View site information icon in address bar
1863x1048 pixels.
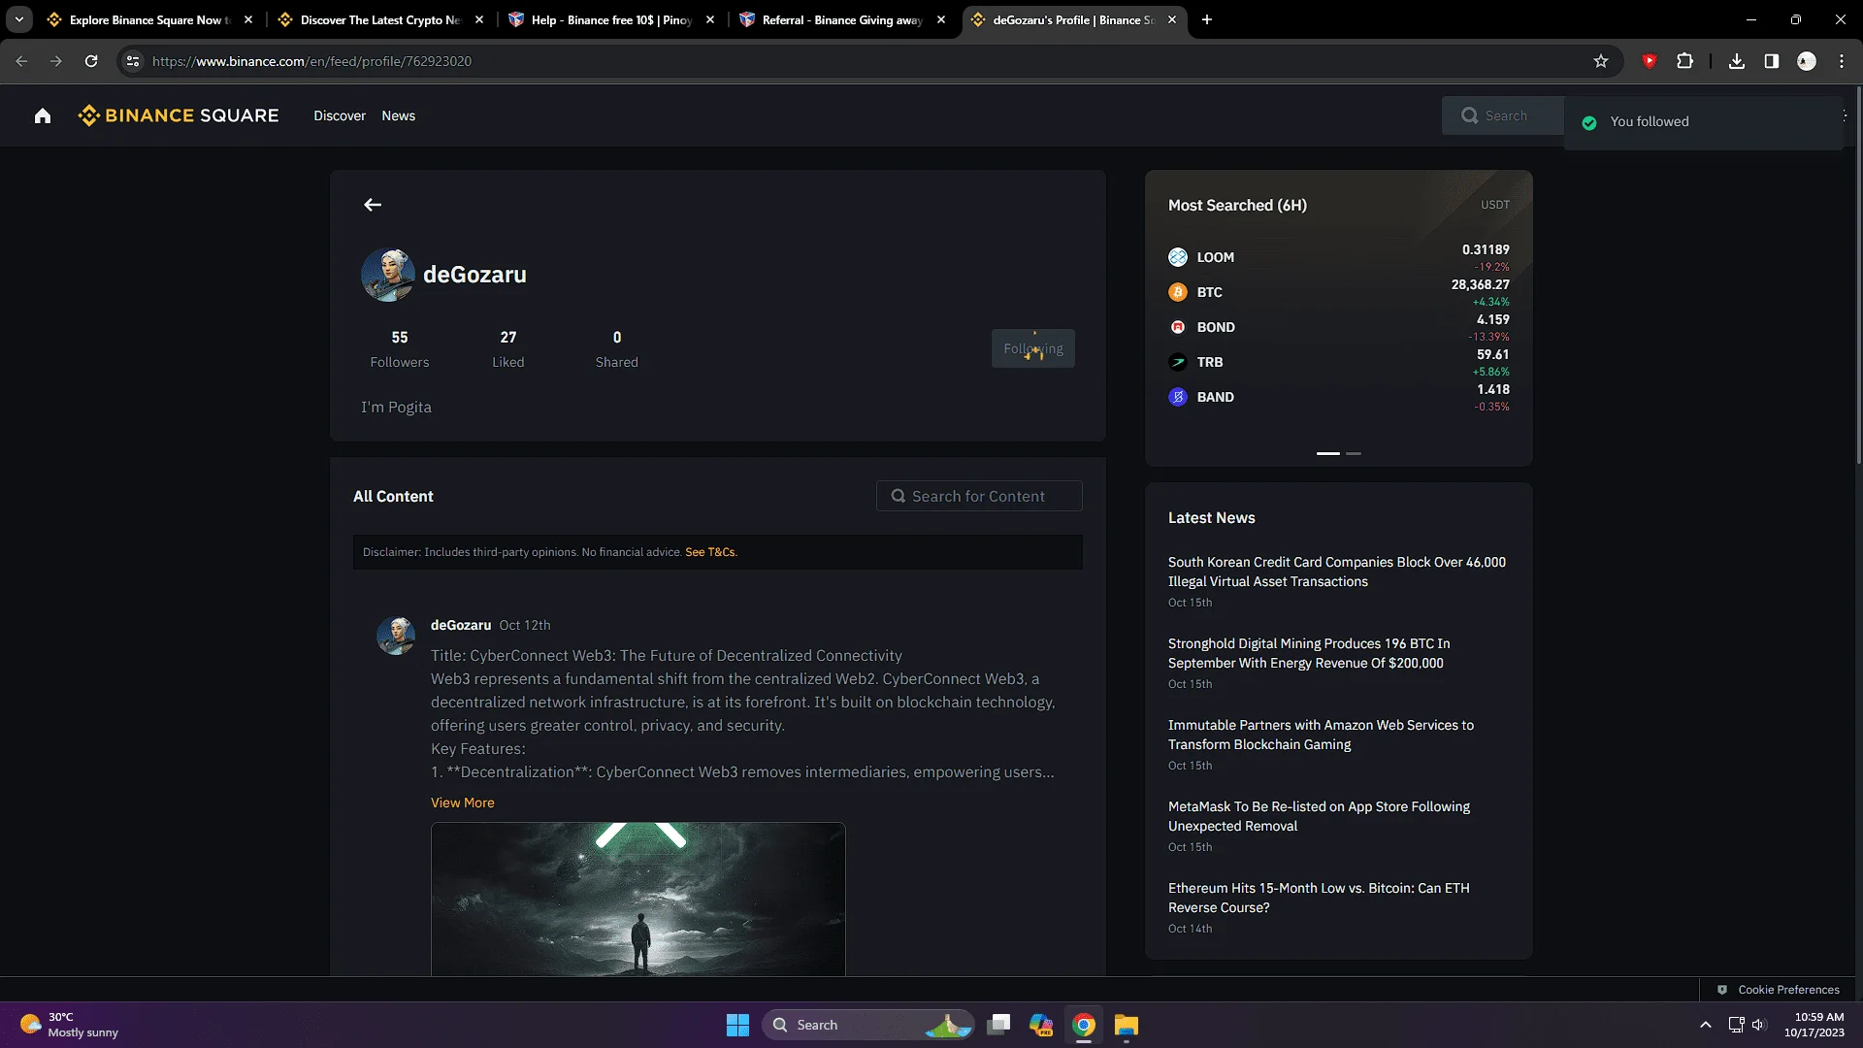pyautogui.click(x=133, y=61)
